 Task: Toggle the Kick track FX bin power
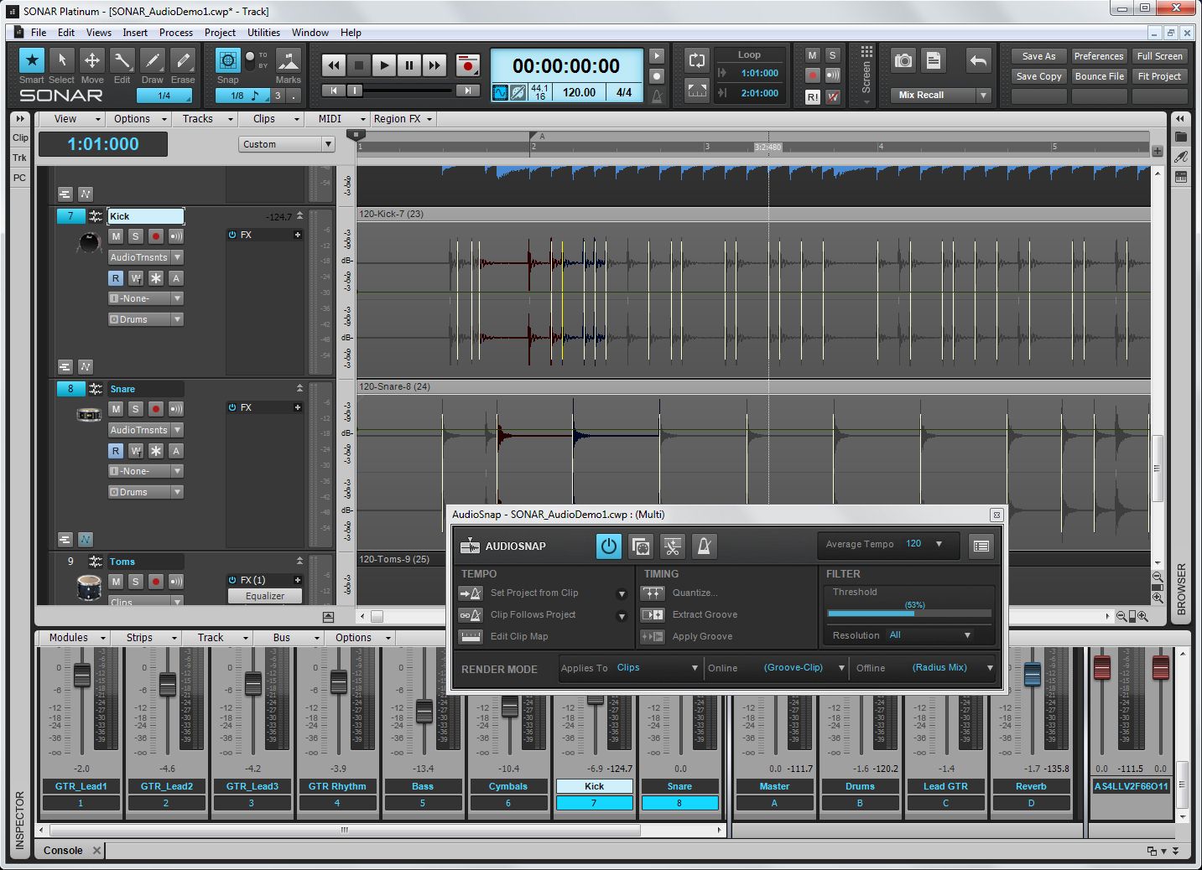coord(232,235)
